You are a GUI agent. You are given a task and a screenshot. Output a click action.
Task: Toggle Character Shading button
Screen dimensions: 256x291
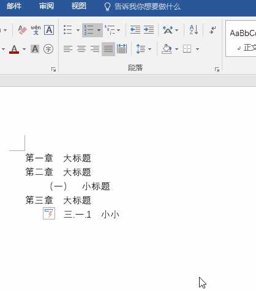[35, 49]
